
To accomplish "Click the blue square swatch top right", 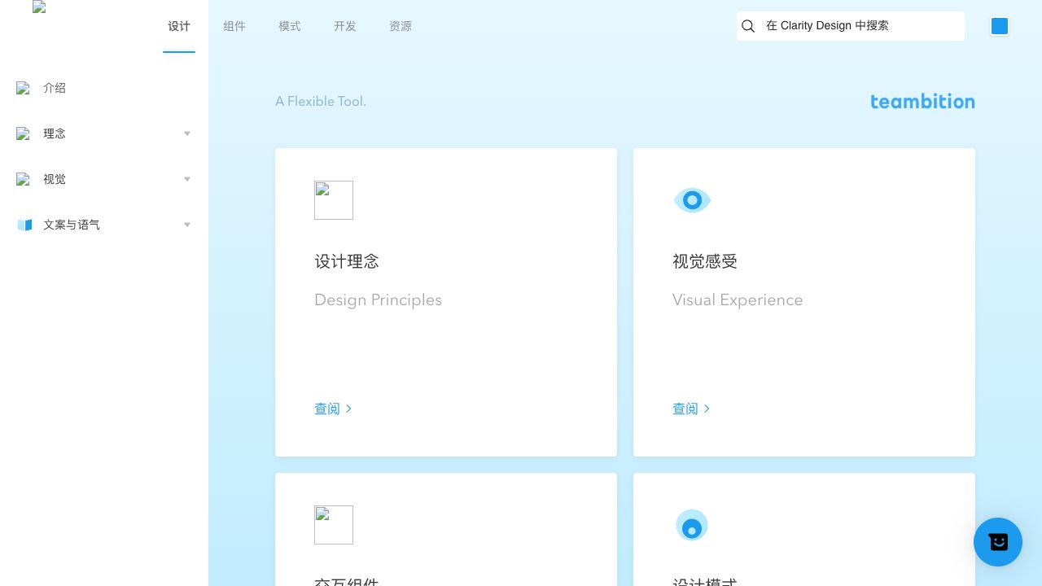I will point(1000,26).
